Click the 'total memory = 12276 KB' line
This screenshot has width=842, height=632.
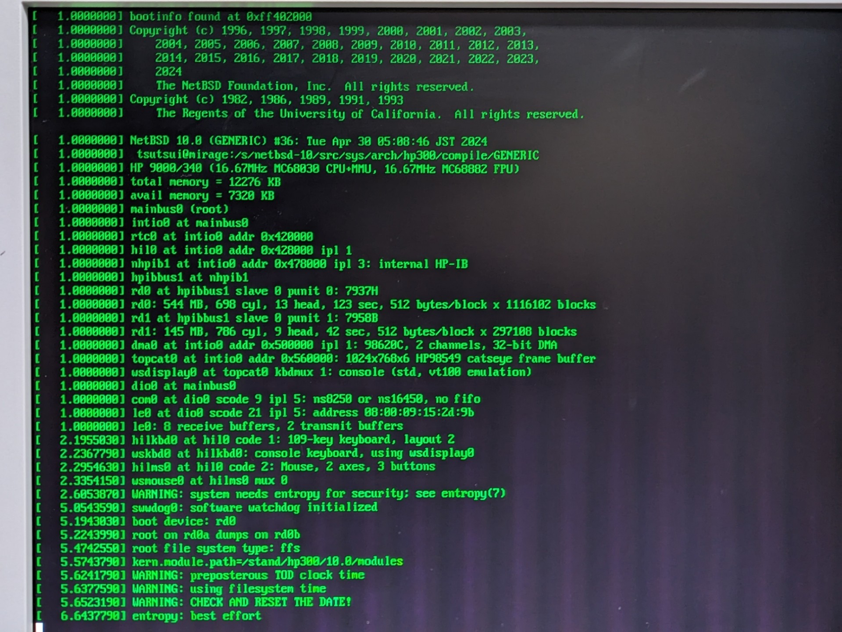tap(205, 182)
